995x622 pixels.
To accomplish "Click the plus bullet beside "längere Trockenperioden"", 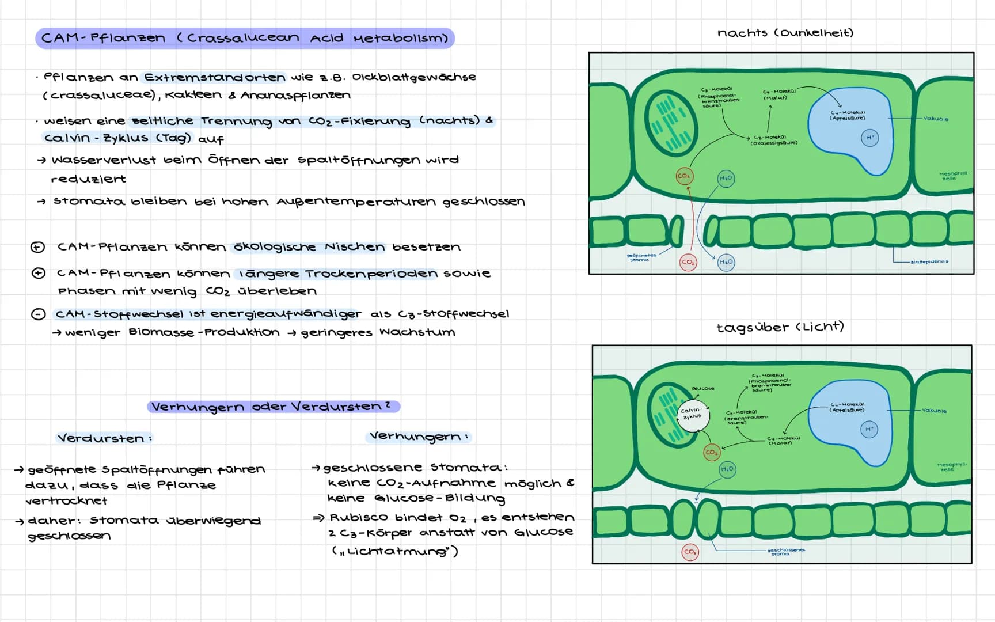I will pyautogui.click(x=38, y=273).
